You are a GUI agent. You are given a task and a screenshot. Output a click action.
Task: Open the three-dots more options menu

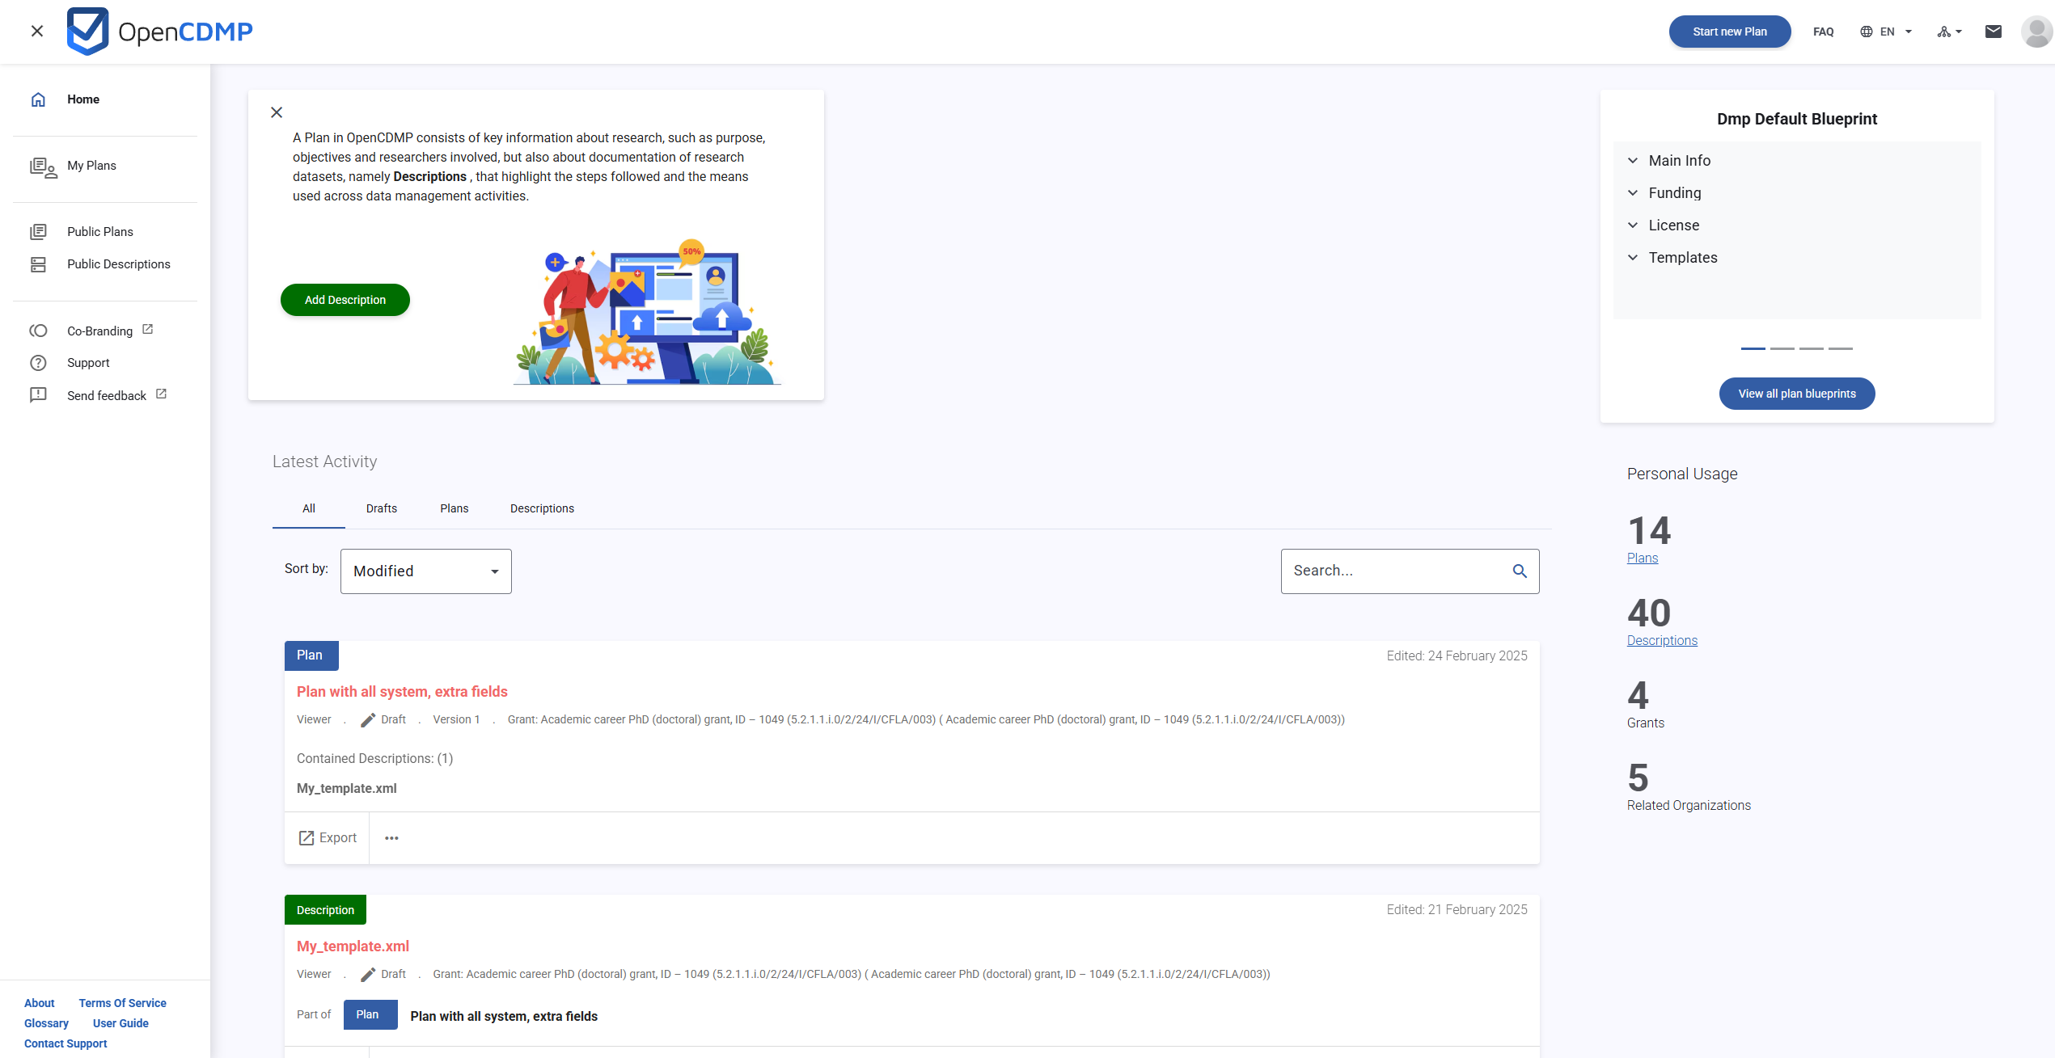tap(391, 838)
